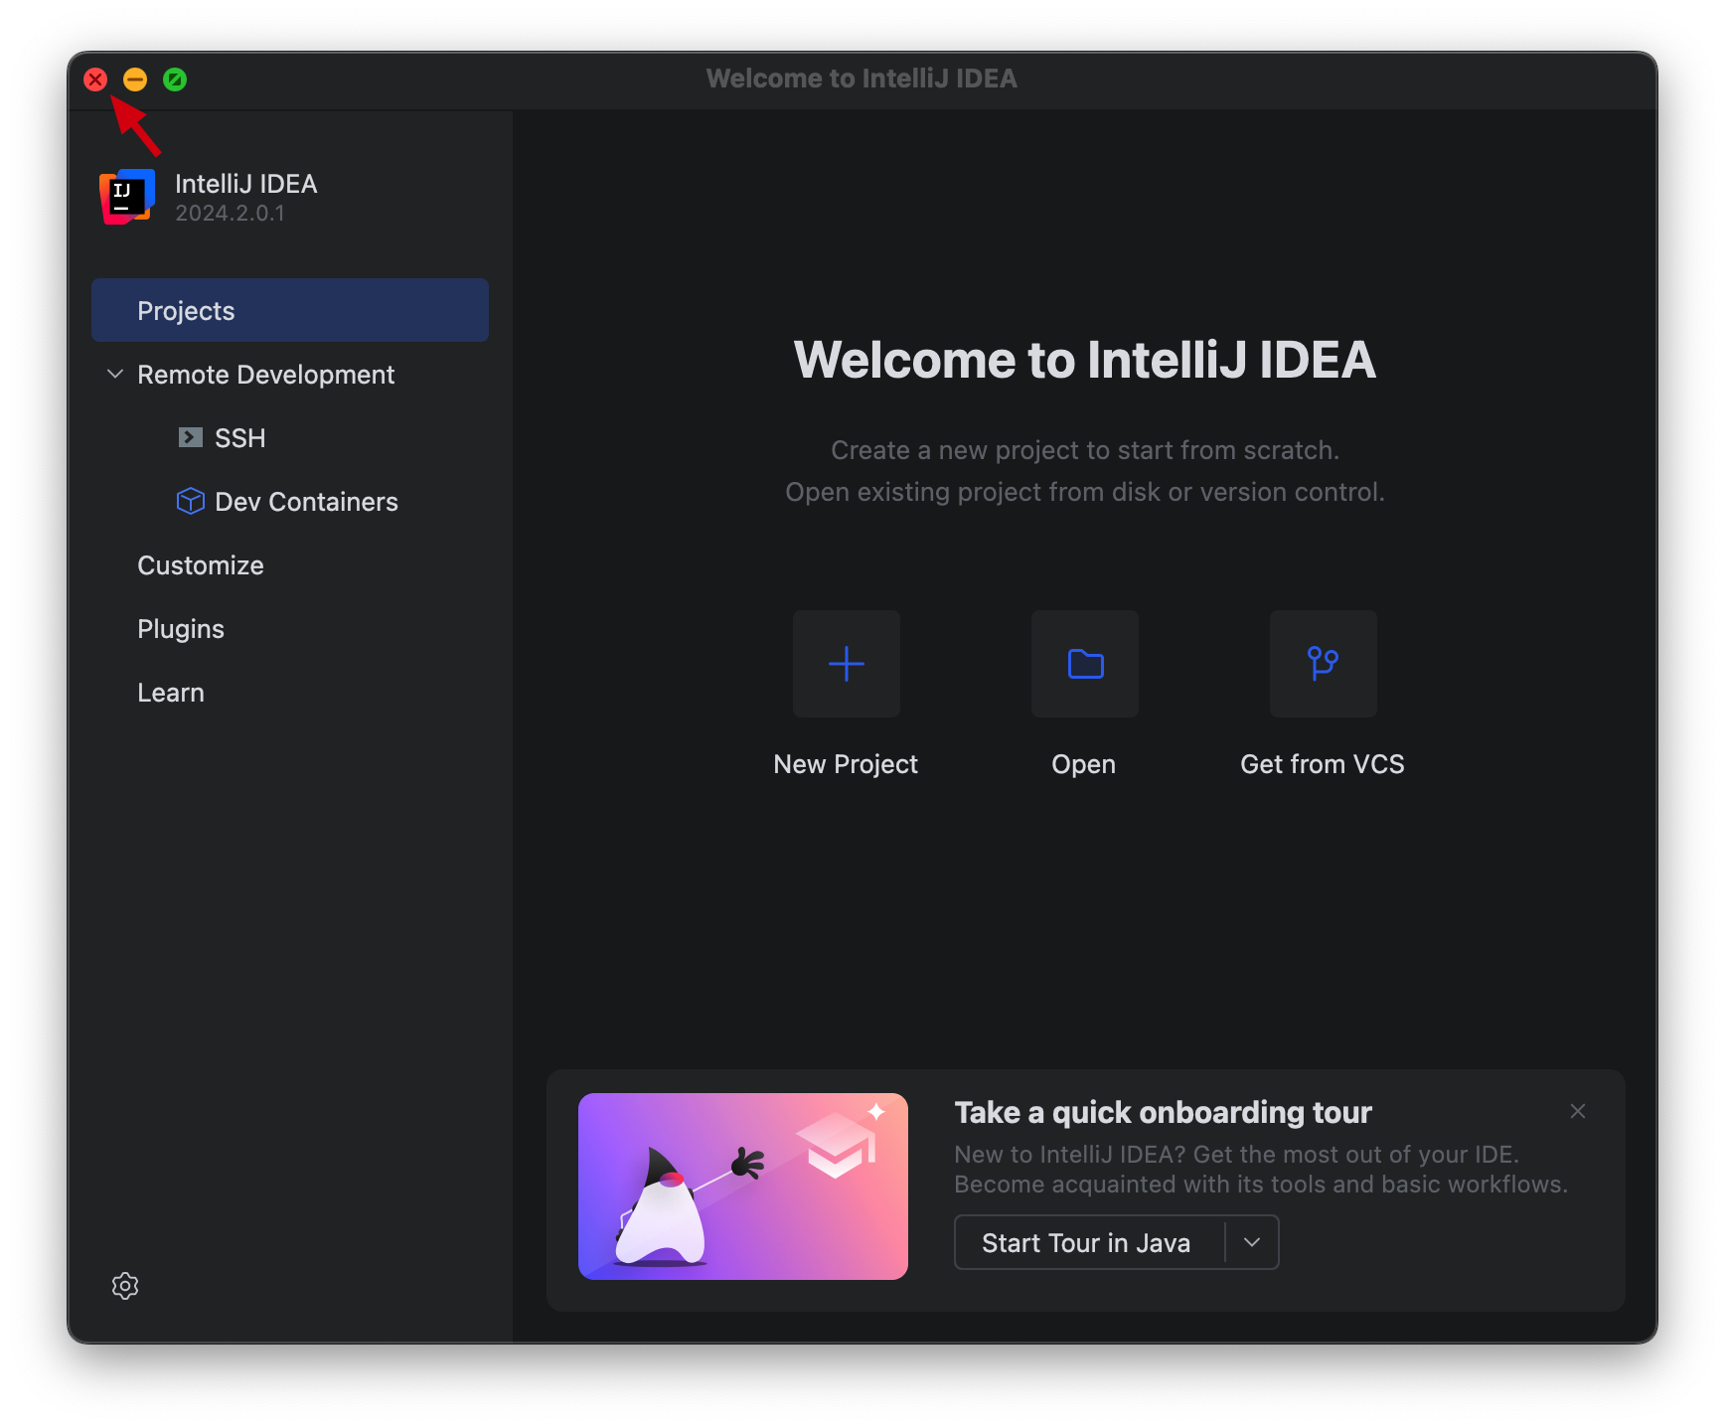Open the Start Tour dropdown arrow
Screen dimensions: 1725x1427
tap(1252, 1242)
